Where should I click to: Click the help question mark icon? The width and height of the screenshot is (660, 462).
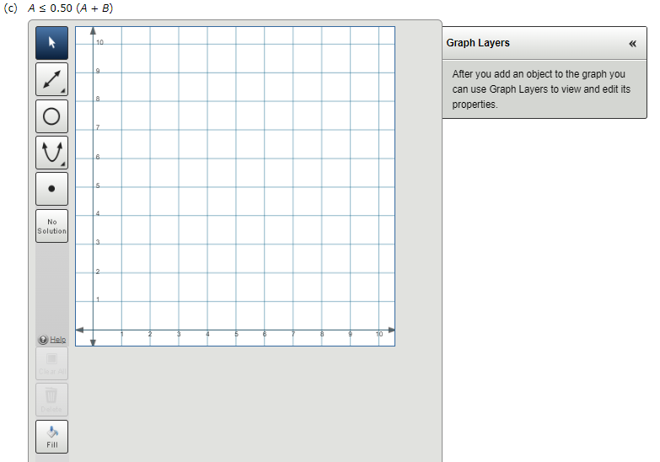pos(43,340)
